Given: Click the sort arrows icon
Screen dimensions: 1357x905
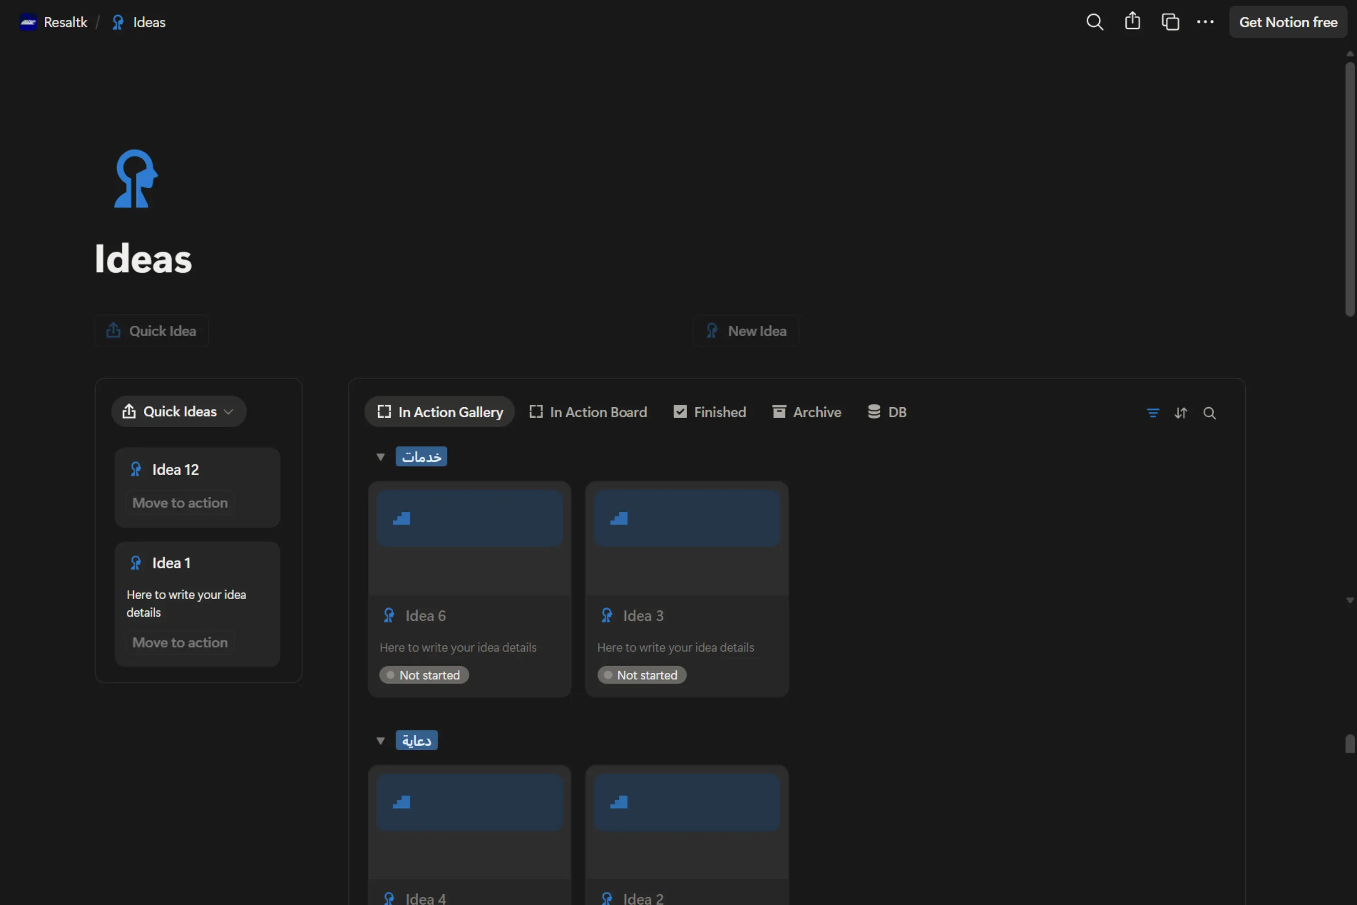Looking at the screenshot, I should coord(1181,413).
